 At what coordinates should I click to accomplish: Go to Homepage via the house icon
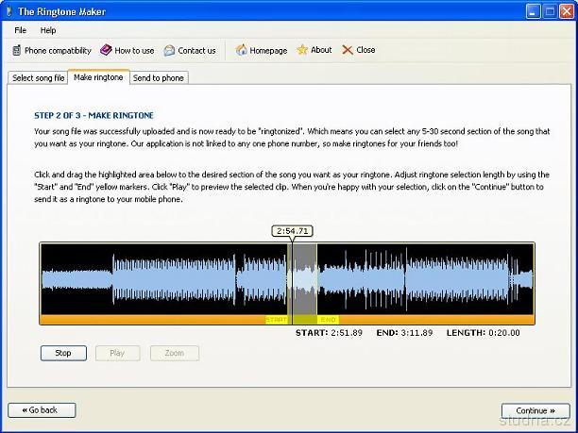point(242,50)
